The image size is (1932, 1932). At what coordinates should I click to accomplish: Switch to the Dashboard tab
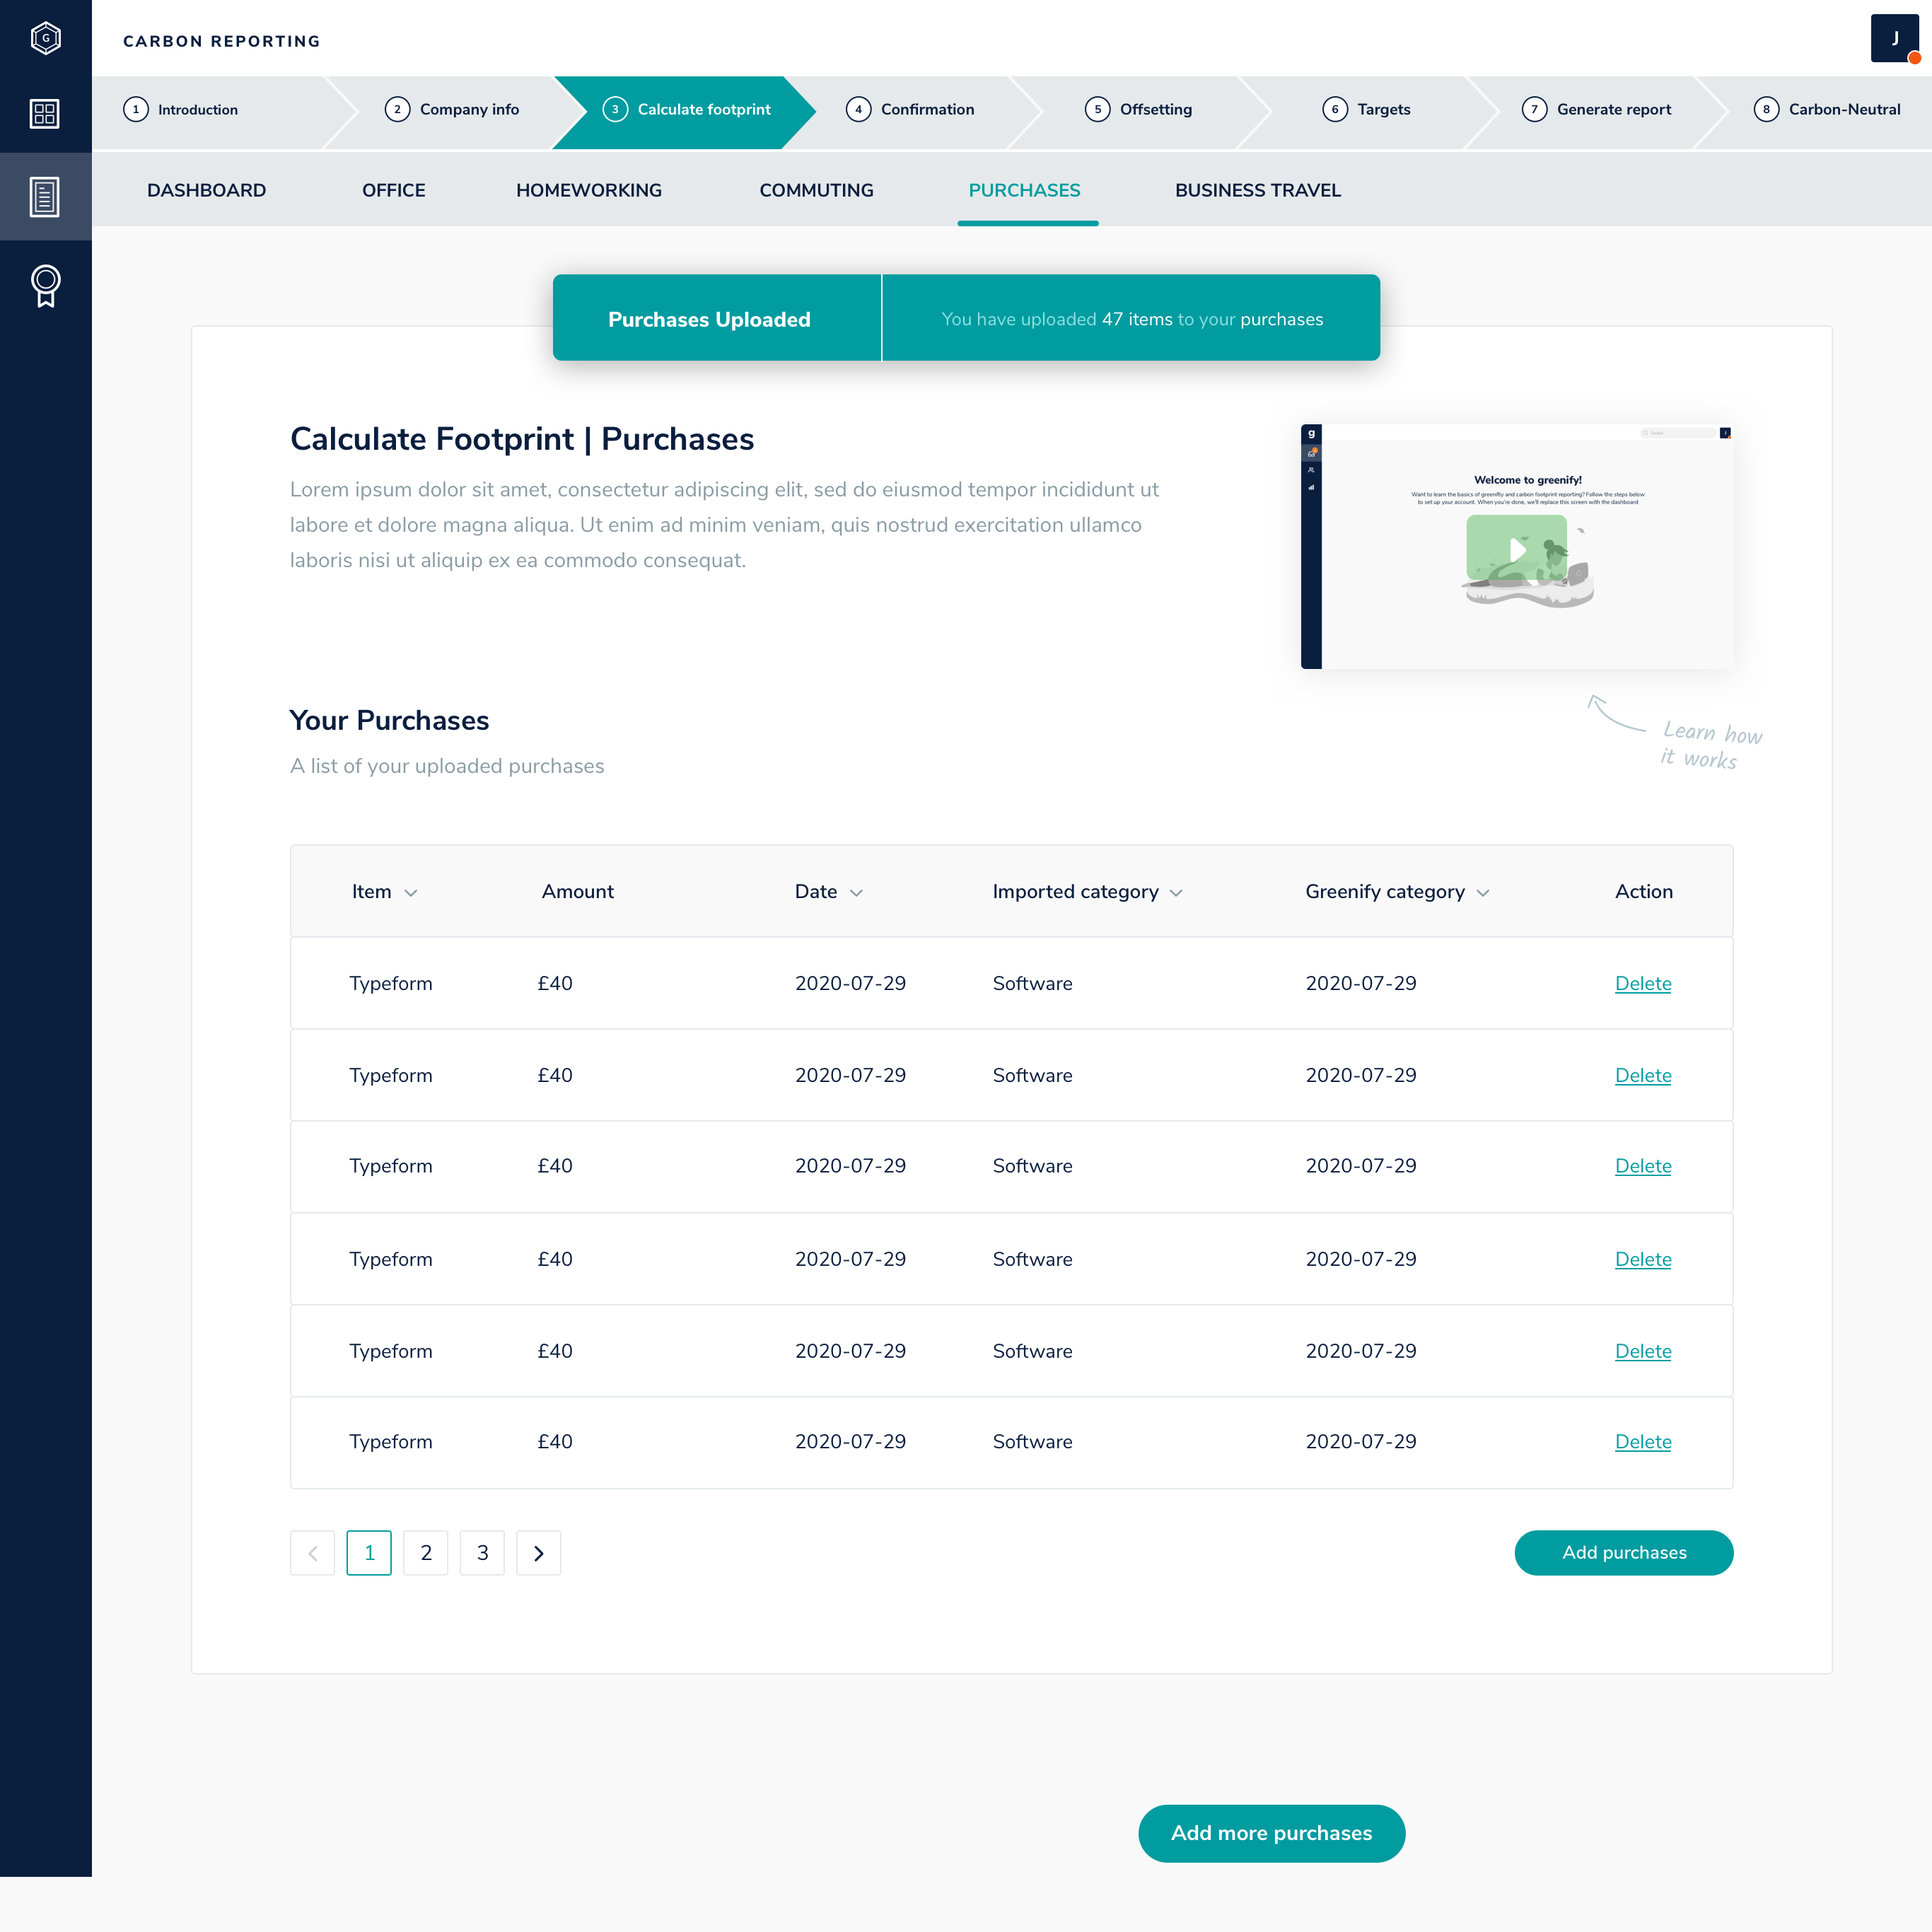(x=207, y=190)
